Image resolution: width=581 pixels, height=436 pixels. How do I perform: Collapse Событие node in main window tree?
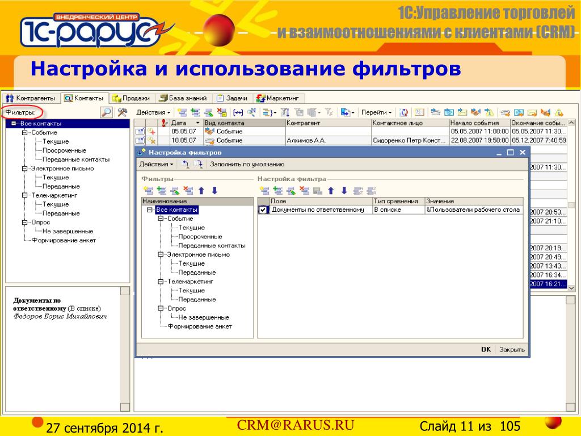tap(25, 132)
